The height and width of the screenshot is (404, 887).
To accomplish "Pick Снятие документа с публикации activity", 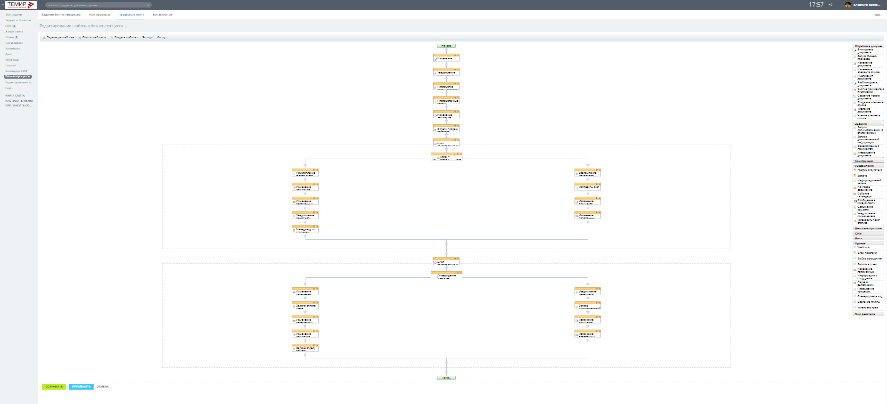I will [x=868, y=90].
